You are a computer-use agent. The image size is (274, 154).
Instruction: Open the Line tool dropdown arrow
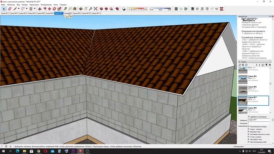pos(18,9)
